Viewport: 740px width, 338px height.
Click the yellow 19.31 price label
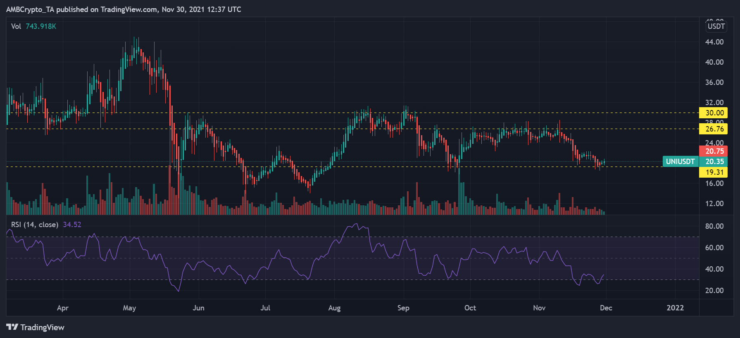click(x=713, y=172)
